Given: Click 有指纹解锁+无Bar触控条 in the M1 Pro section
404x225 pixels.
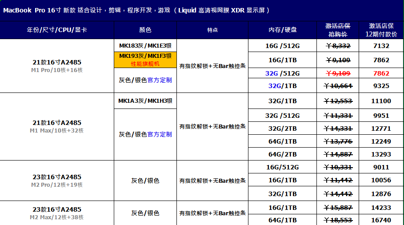Looking at the screenshot, I should 212,66.
